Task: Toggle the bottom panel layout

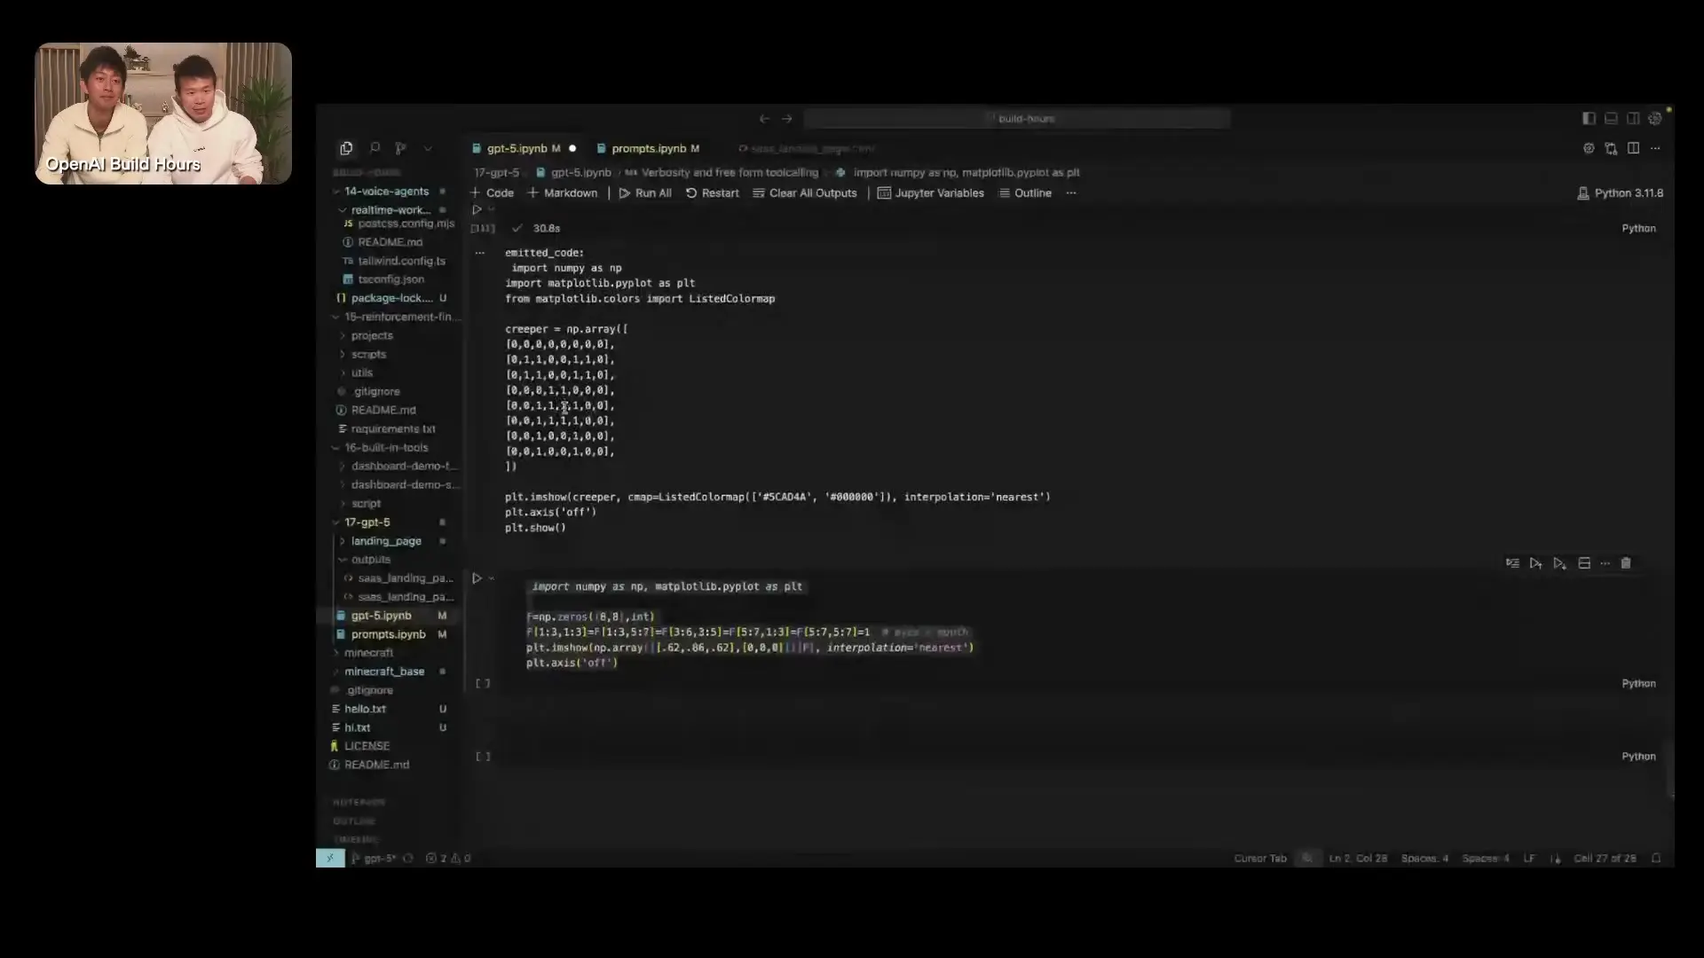Action: [1611, 118]
